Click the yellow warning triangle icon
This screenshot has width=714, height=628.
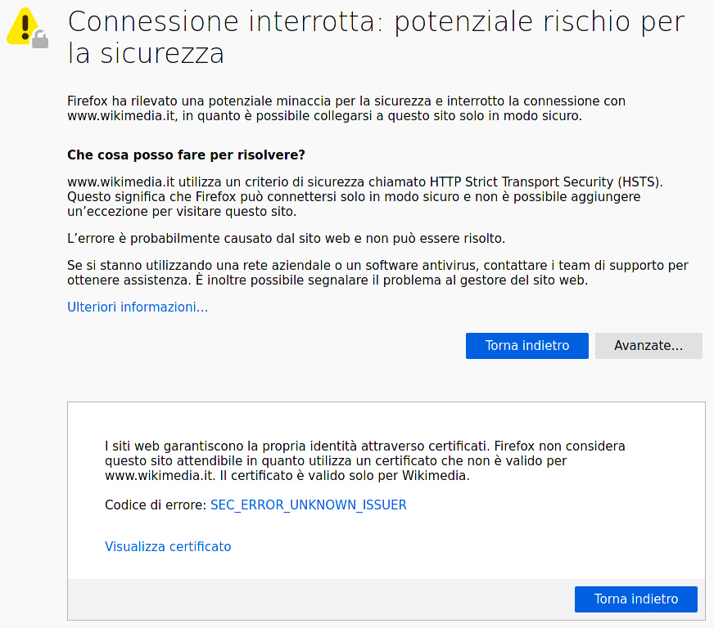coord(22,24)
